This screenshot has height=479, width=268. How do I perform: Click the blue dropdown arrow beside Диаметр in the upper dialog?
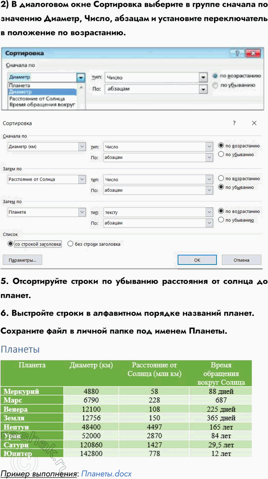pos(81,77)
